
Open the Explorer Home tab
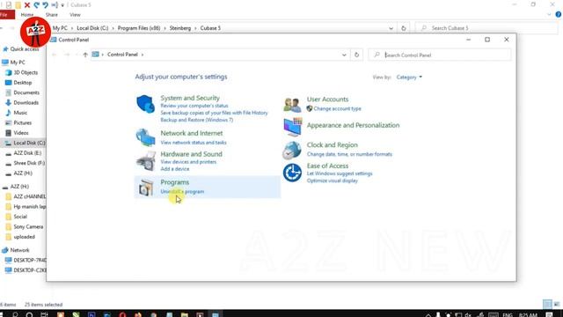[x=27, y=15]
